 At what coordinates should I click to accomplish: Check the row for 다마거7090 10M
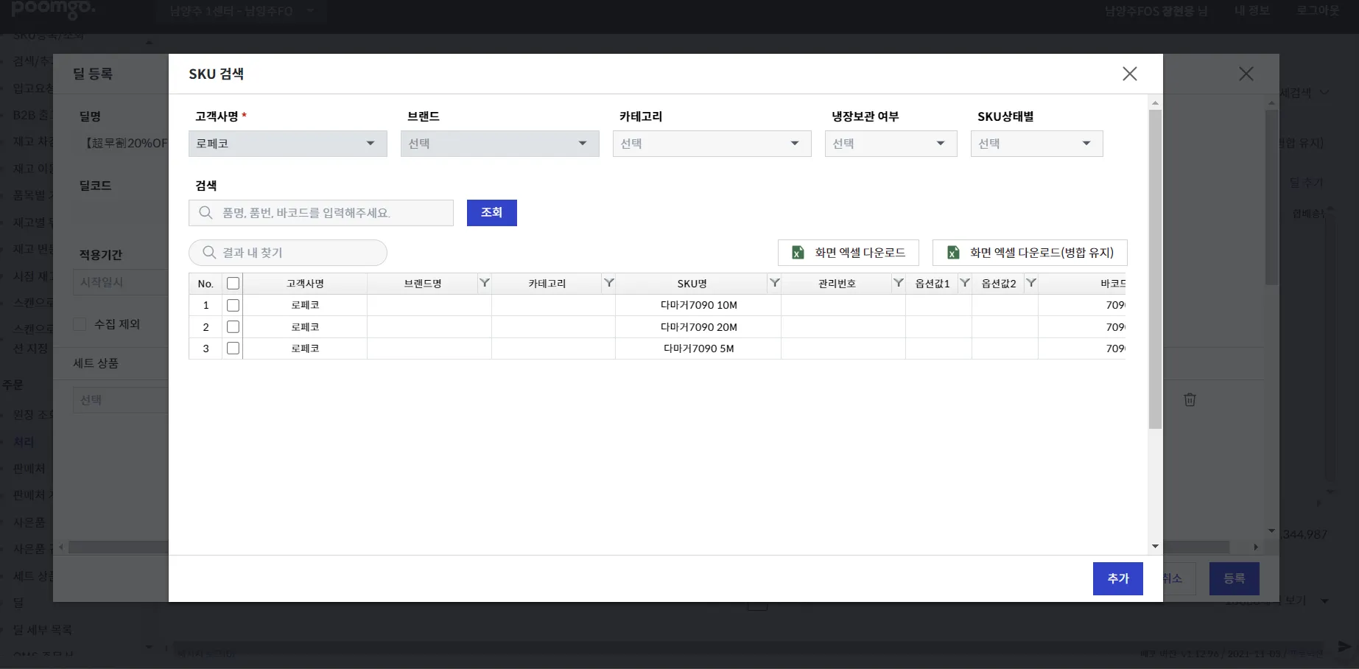click(x=233, y=305)
